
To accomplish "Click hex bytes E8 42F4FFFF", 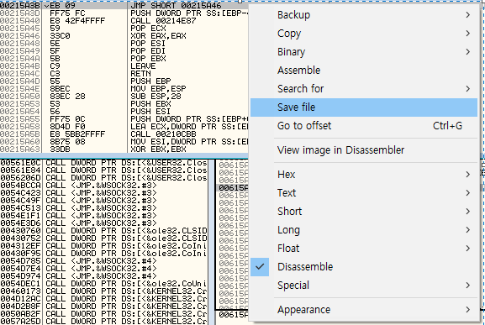I will click(77, 21).
